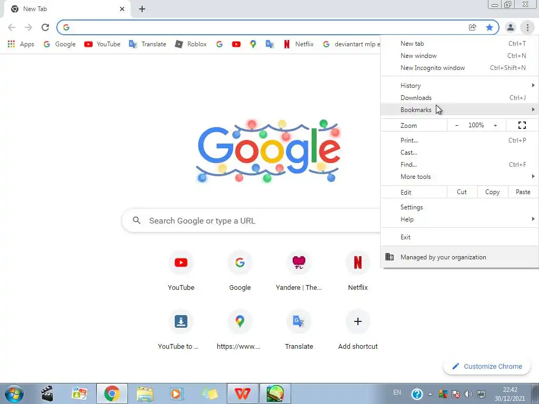Increase zoom with plus button
This screenshot has height=404, width=539.
pos(495,125)
